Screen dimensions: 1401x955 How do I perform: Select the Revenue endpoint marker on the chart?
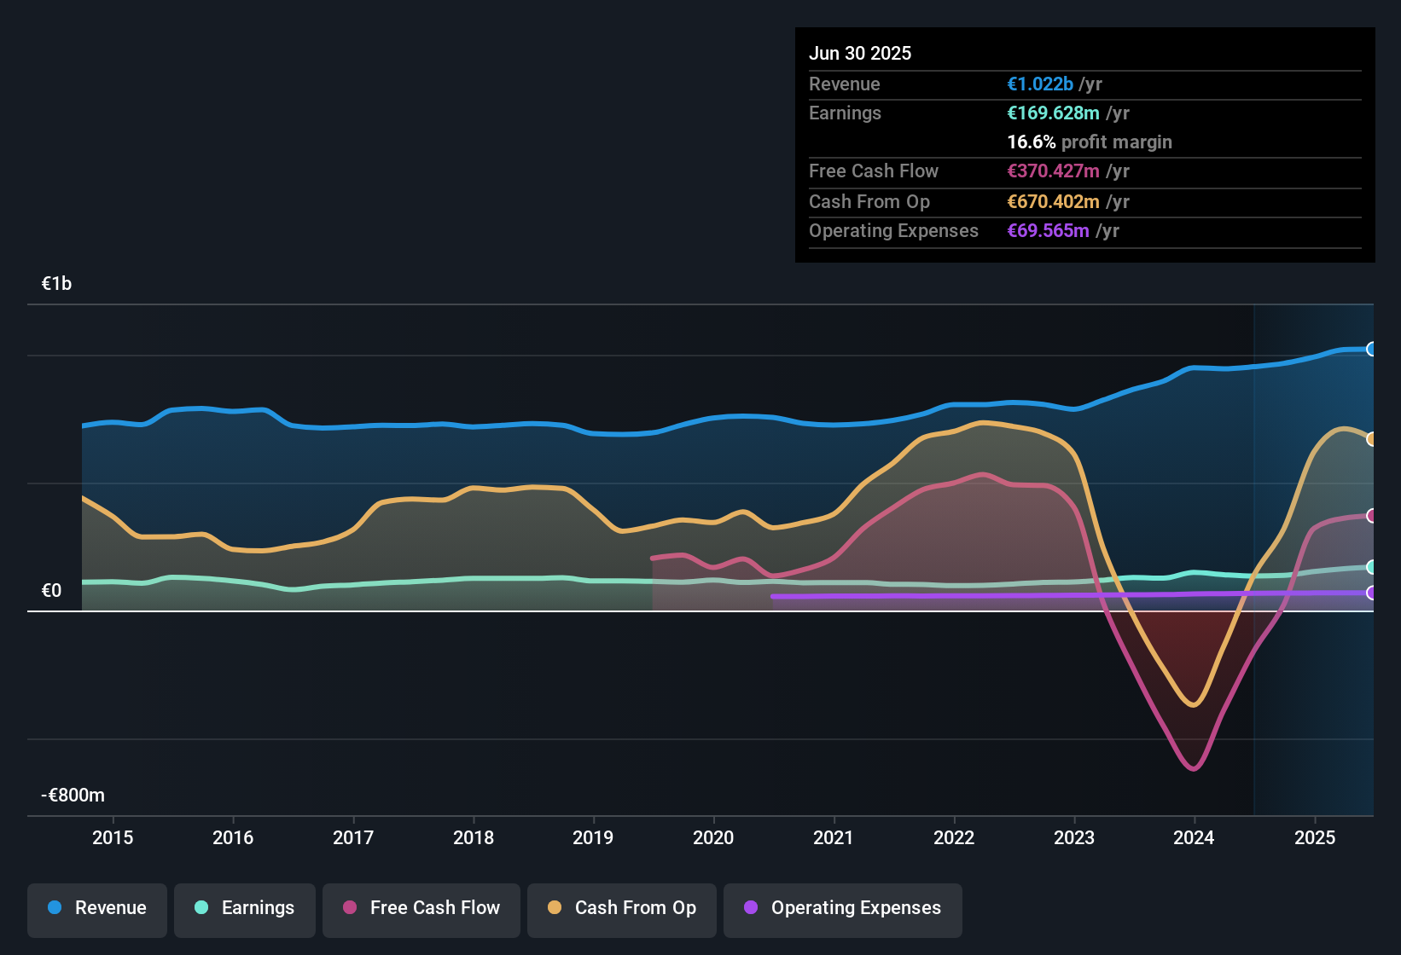1372,349
